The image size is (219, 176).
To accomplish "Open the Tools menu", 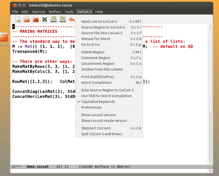I will click(x=69, y=12).
